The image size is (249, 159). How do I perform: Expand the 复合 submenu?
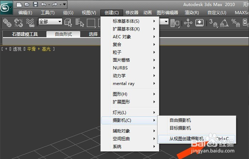(130, 44)
